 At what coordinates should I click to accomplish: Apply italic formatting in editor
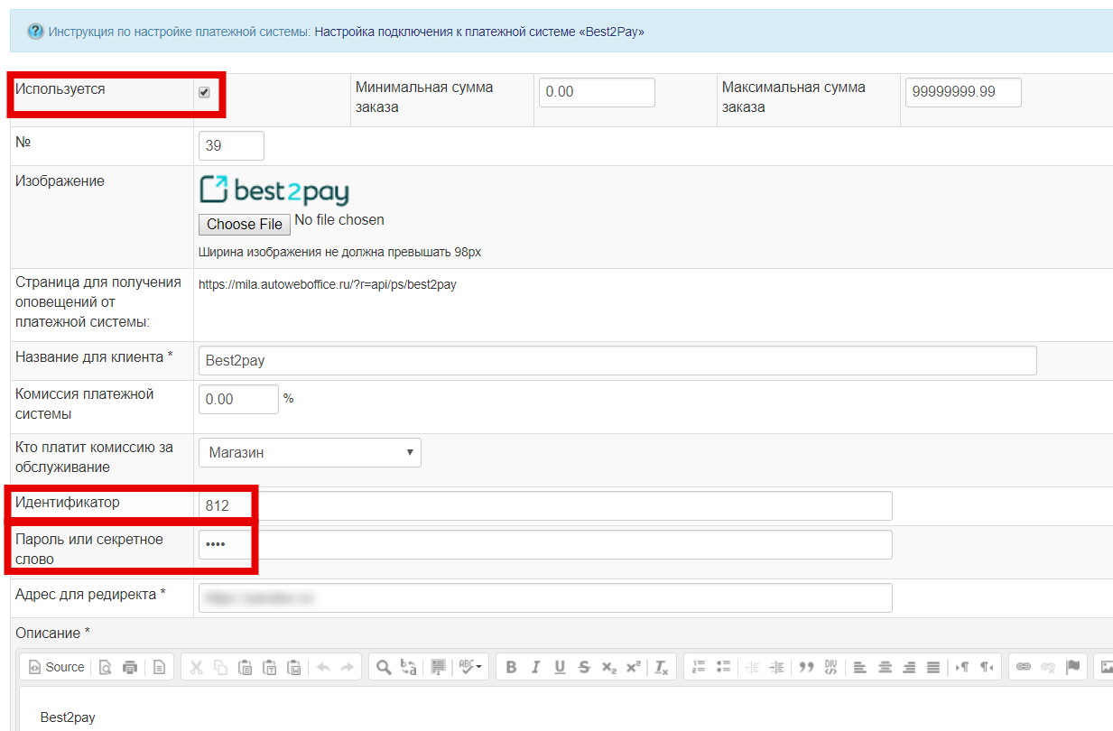pyautogui.click(x=535, y=667)
